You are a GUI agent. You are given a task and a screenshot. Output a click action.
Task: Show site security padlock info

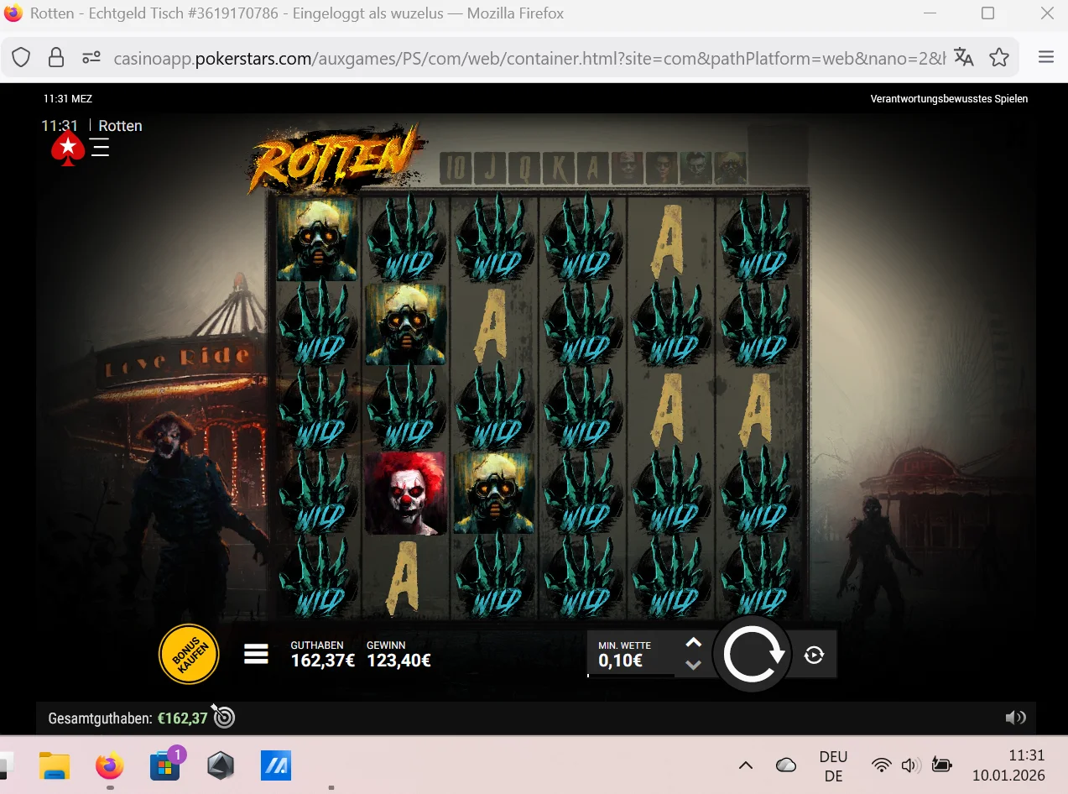pos(56,57)
